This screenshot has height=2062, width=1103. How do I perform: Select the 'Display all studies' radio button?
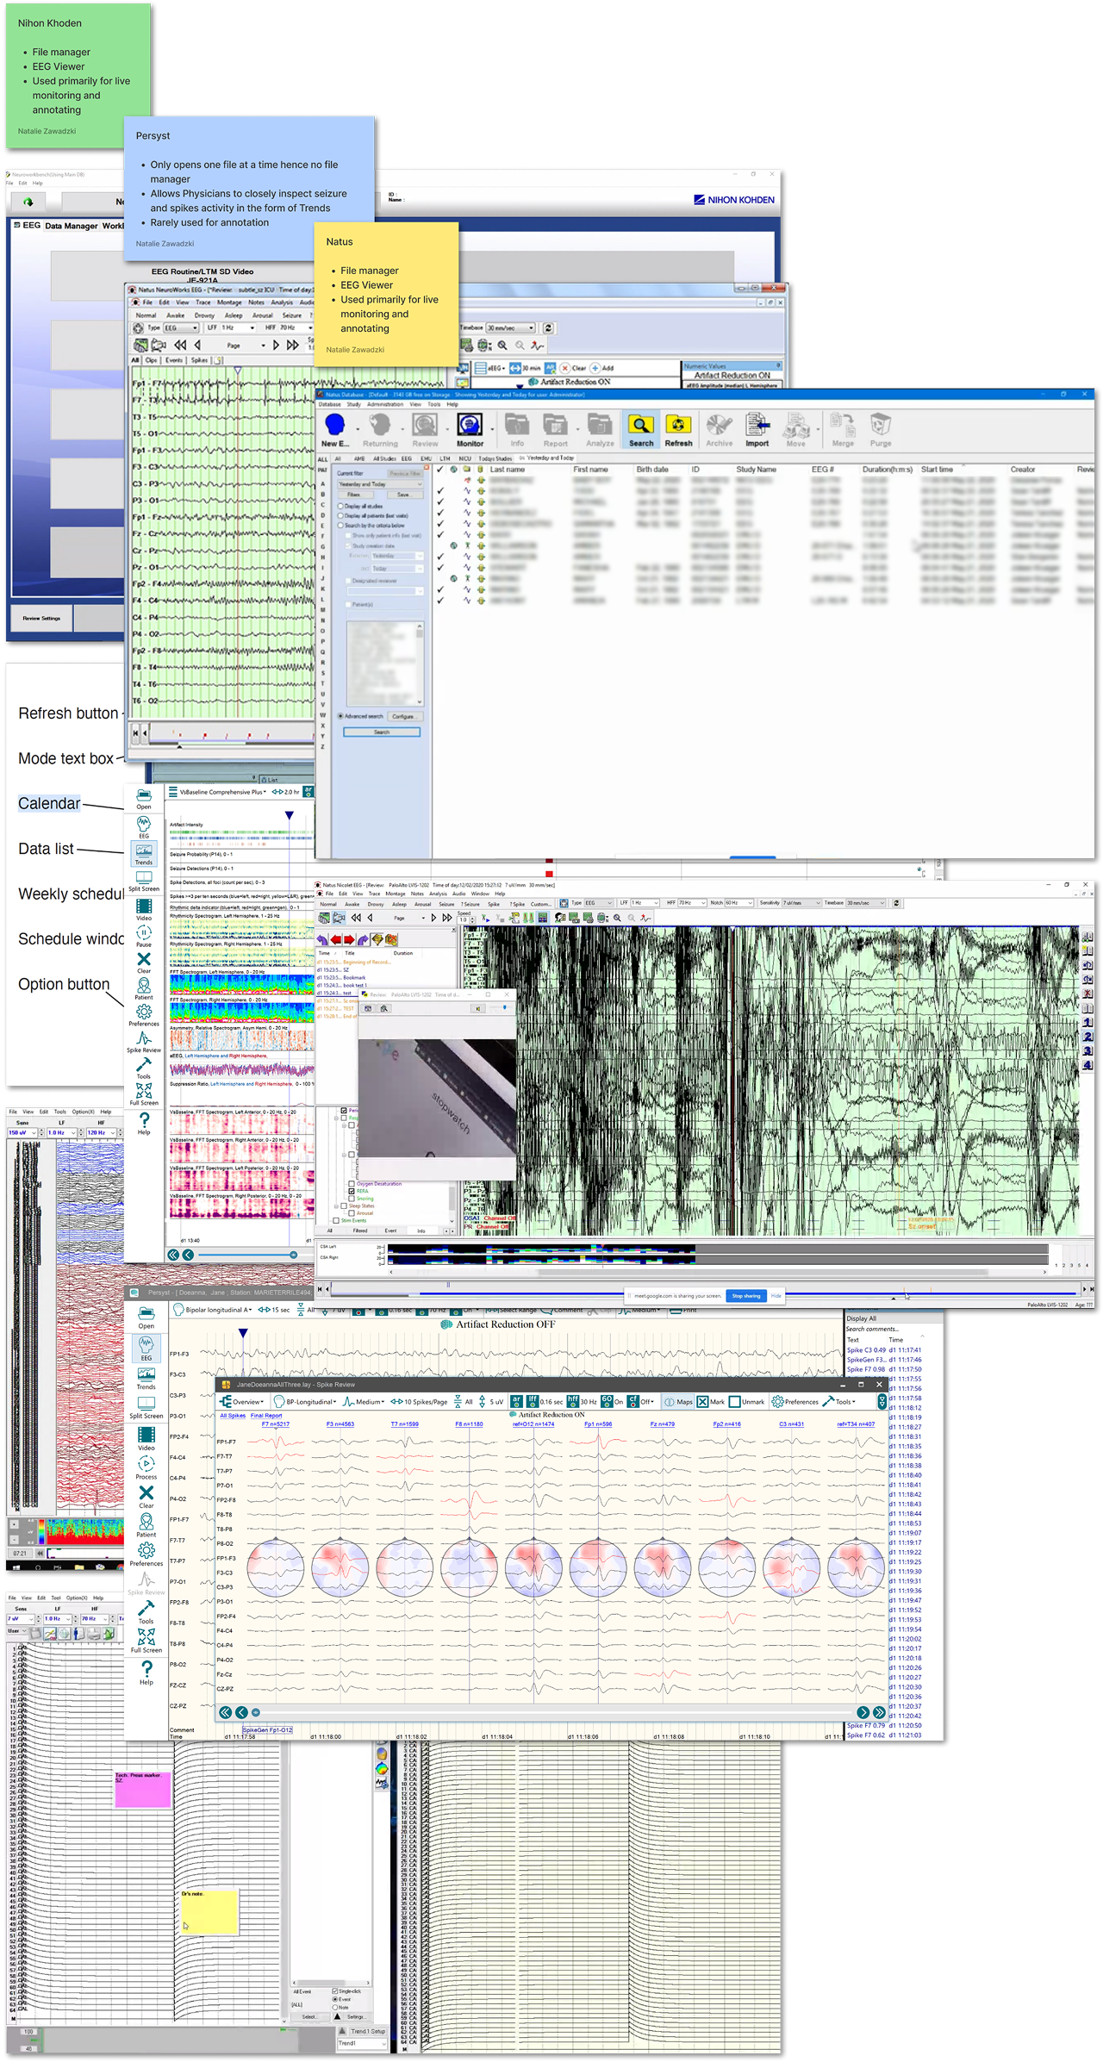coord(340,506)
